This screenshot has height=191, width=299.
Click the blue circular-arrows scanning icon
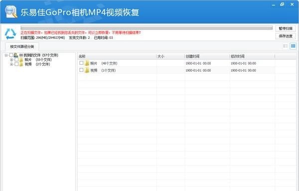click(x=10, y=34)
